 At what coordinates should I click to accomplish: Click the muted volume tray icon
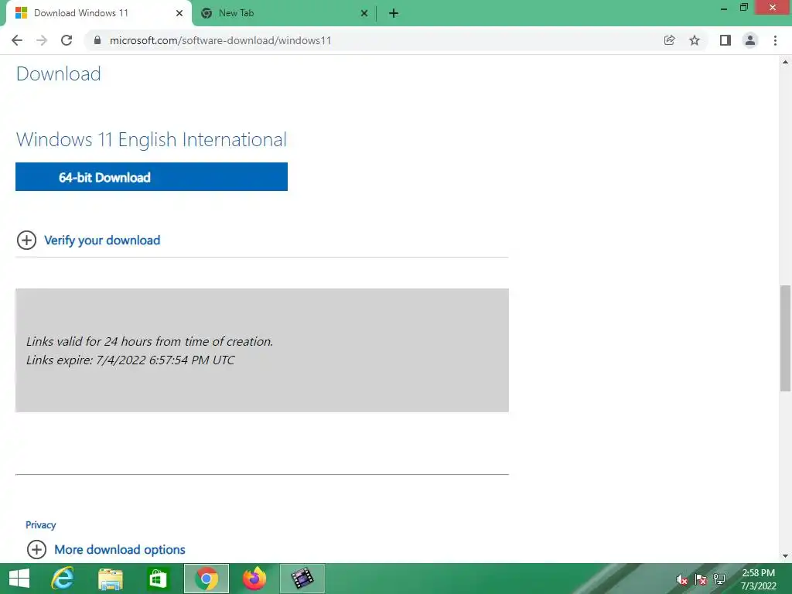[x=682, y=579]
